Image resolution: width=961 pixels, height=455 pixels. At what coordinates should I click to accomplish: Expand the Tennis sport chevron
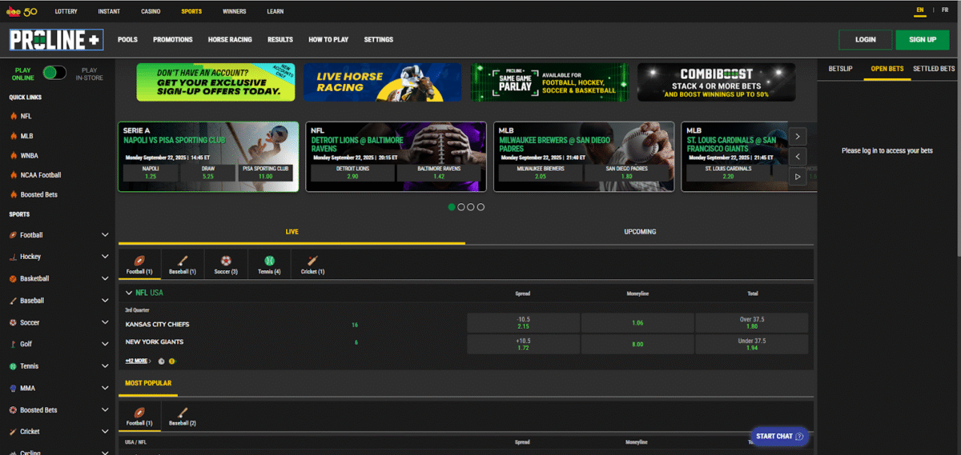pyautogui.click(x=105, y=366)
